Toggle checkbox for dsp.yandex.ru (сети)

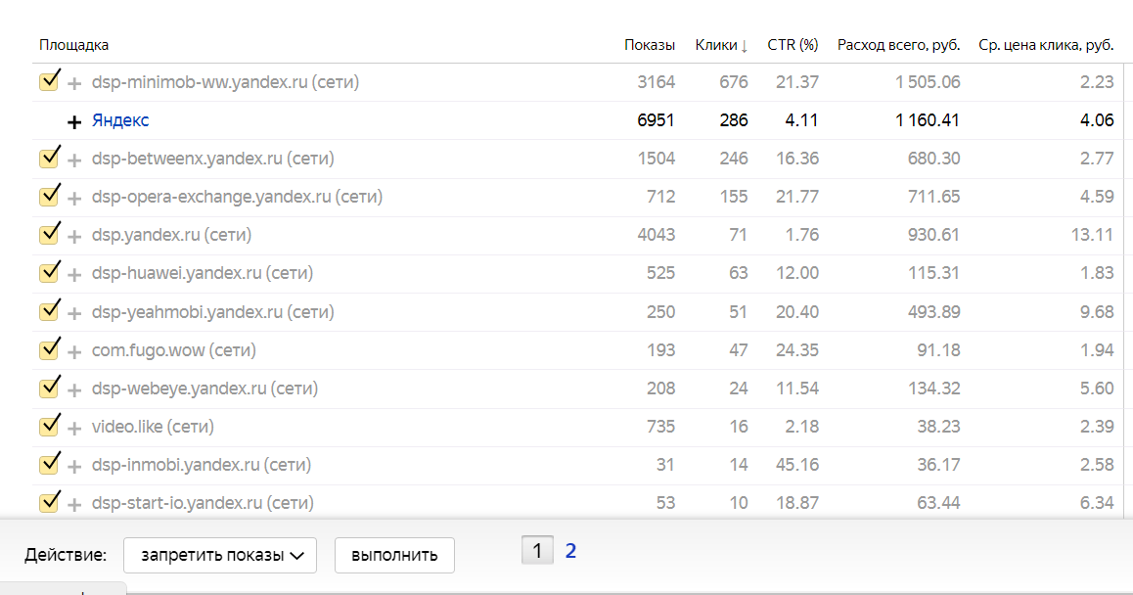[49, 234]
